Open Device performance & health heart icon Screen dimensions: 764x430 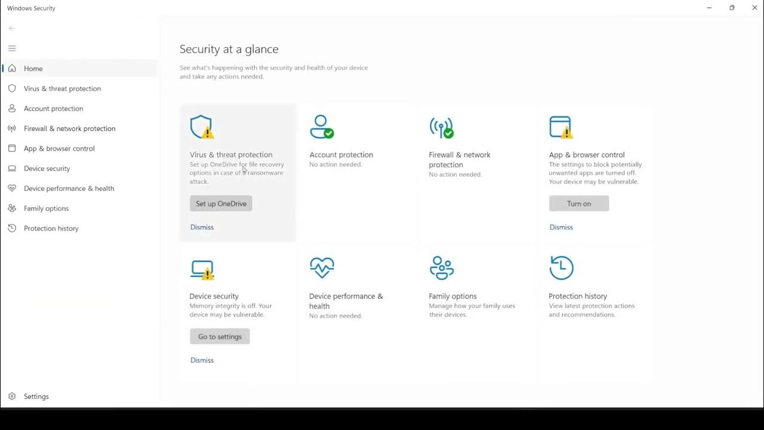coord(322,268)
